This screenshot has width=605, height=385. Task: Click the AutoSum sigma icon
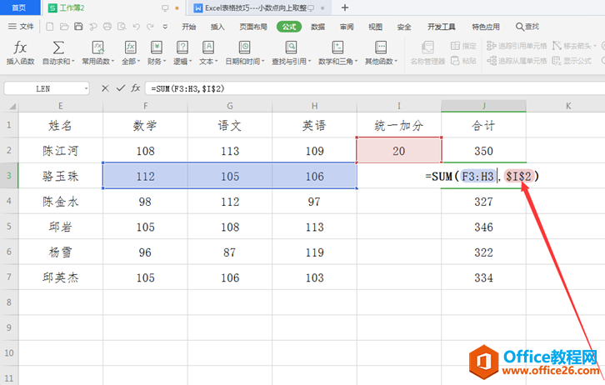click(58, 47)
